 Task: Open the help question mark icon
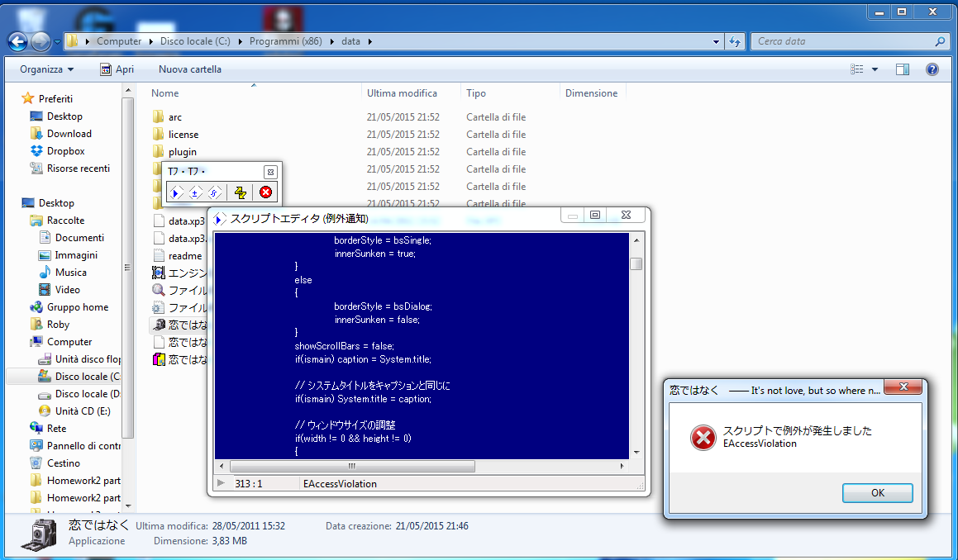click(x=932, y=69)
